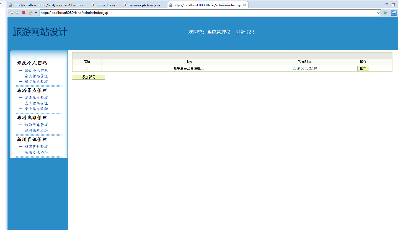Viewport: 398px width, 230px height.
Task: Open 类别信息管理 in the sidebar
Action: click(x=36, y=98)
